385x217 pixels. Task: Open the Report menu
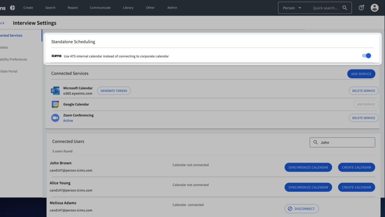point(73,8)
